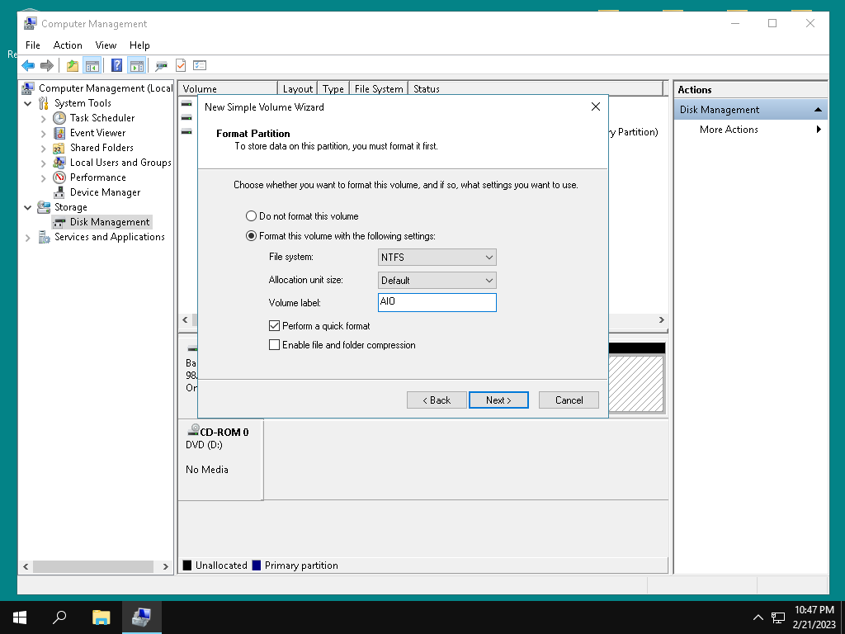Click the Volume label text field
Viewport: 845px width, 634px height.
click(437, 303)
